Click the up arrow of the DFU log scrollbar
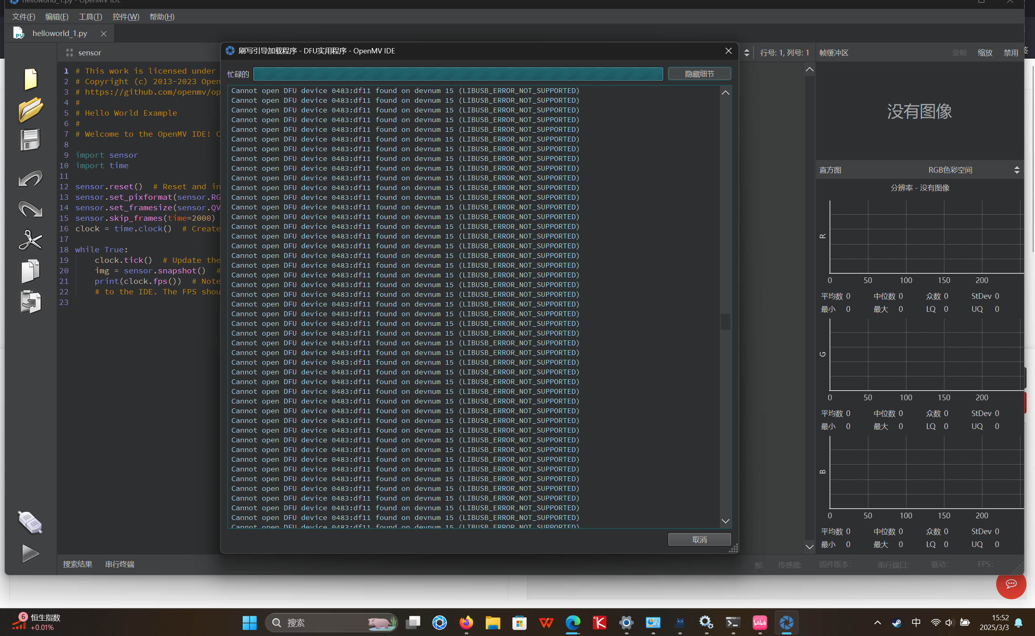 (x=725, y=93)
